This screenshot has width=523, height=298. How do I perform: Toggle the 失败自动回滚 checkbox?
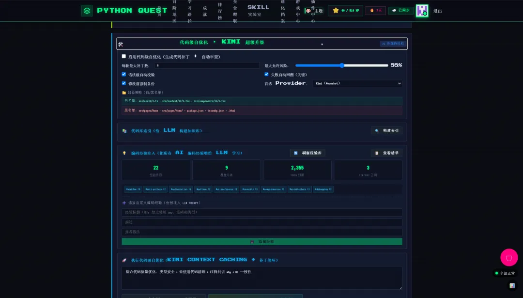point(266,75)
